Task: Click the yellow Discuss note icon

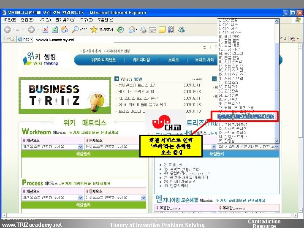Action: [x=162, y=30]
